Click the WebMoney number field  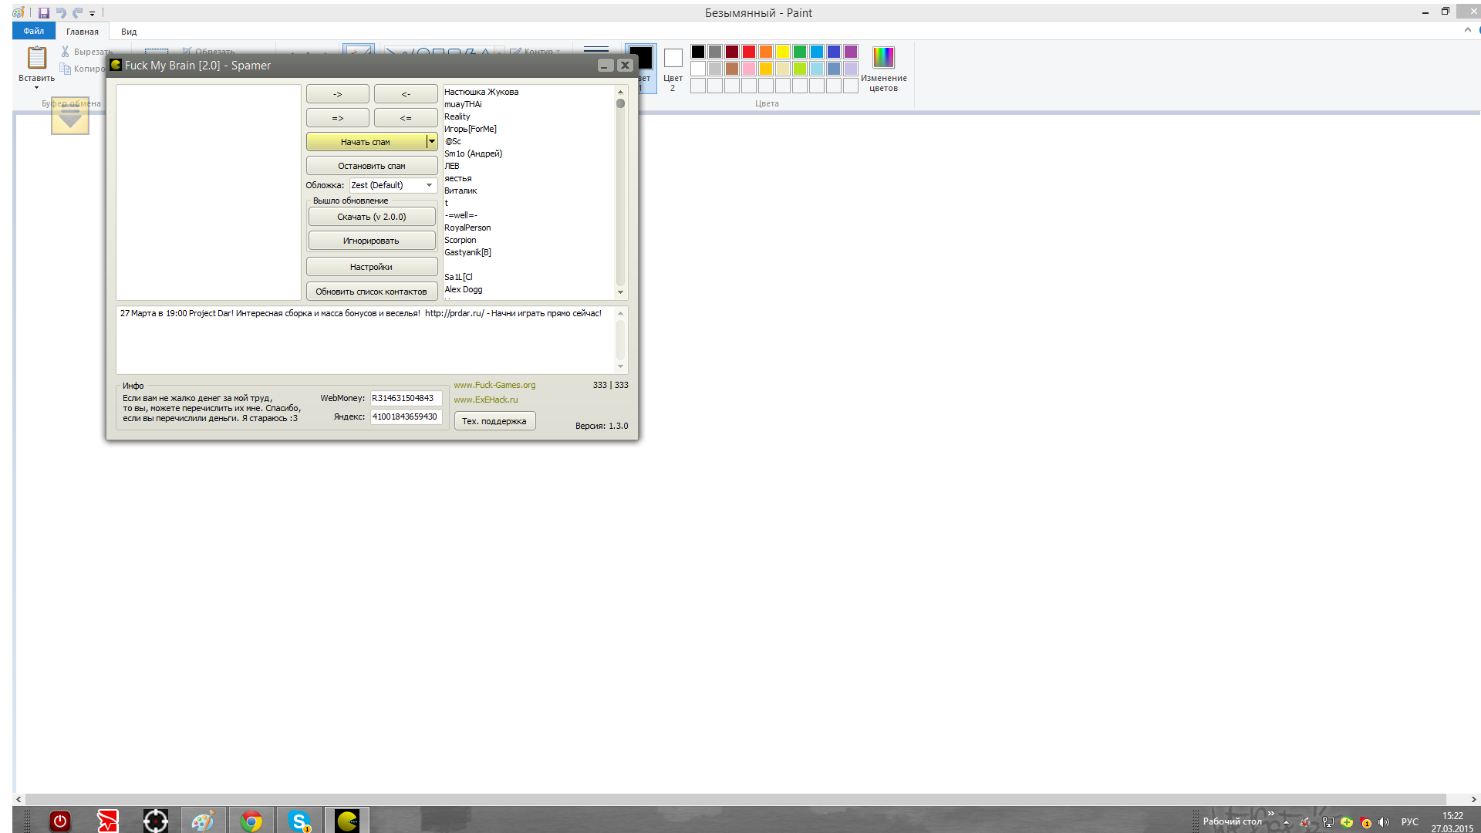click(406, 398)
